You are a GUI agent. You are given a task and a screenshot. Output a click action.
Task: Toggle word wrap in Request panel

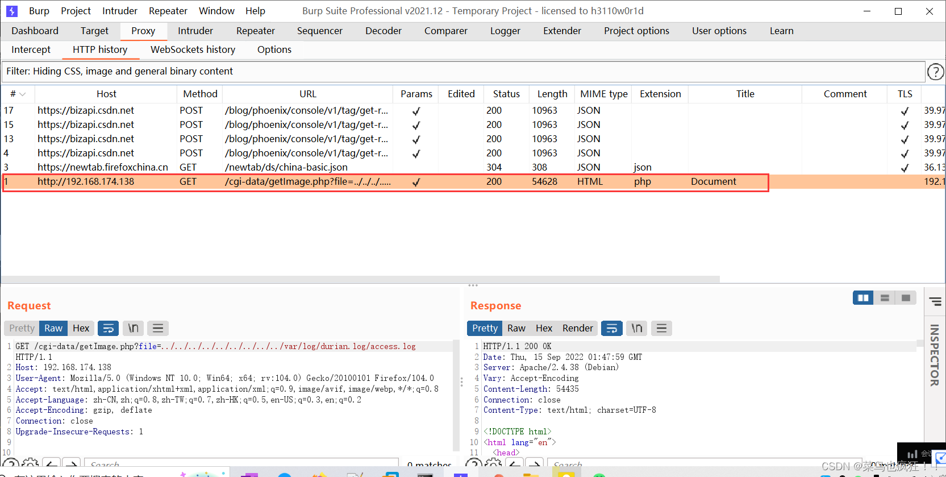(108, 328)
